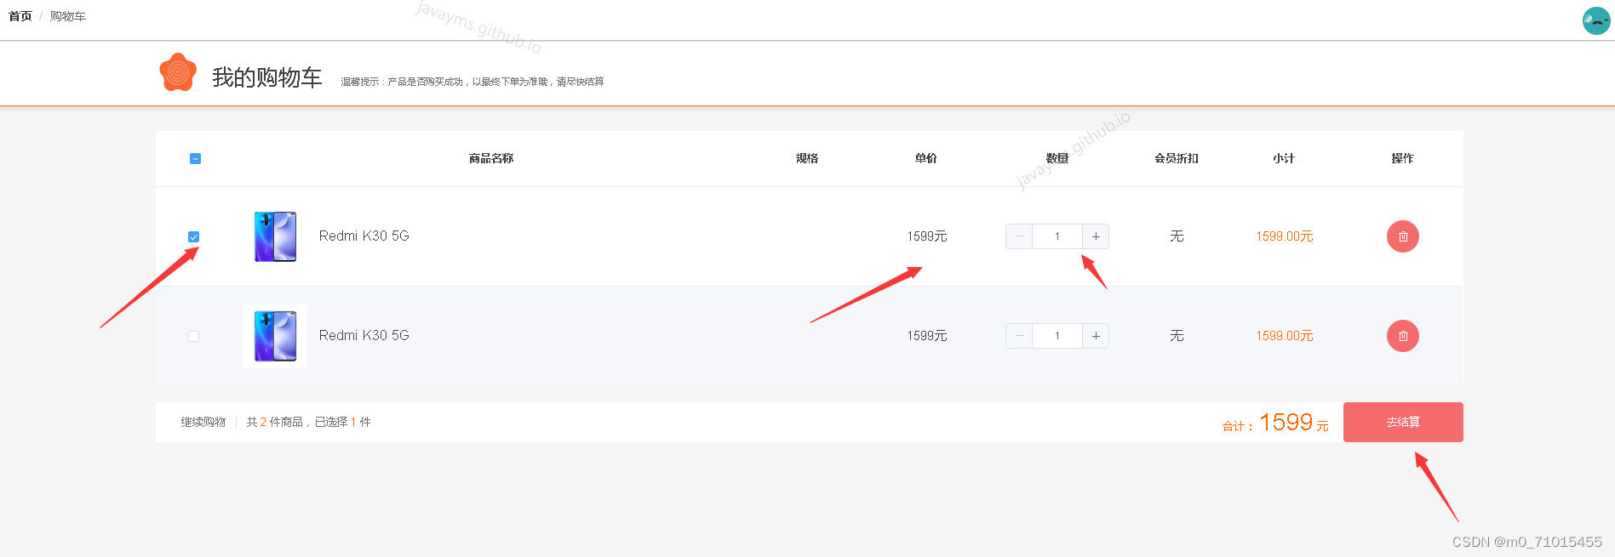This screenshot has width=1615, height=557.
Task: Open the user avatar menu
Action: click(1595, 20)
